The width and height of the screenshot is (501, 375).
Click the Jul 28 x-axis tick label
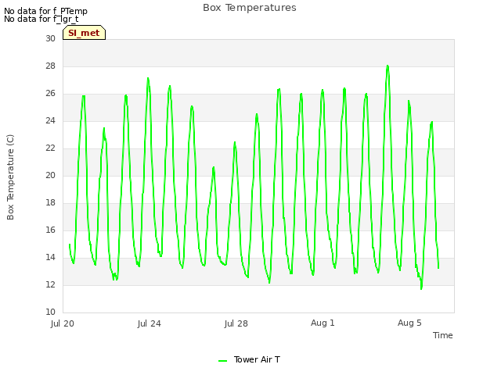click(236, 323)
